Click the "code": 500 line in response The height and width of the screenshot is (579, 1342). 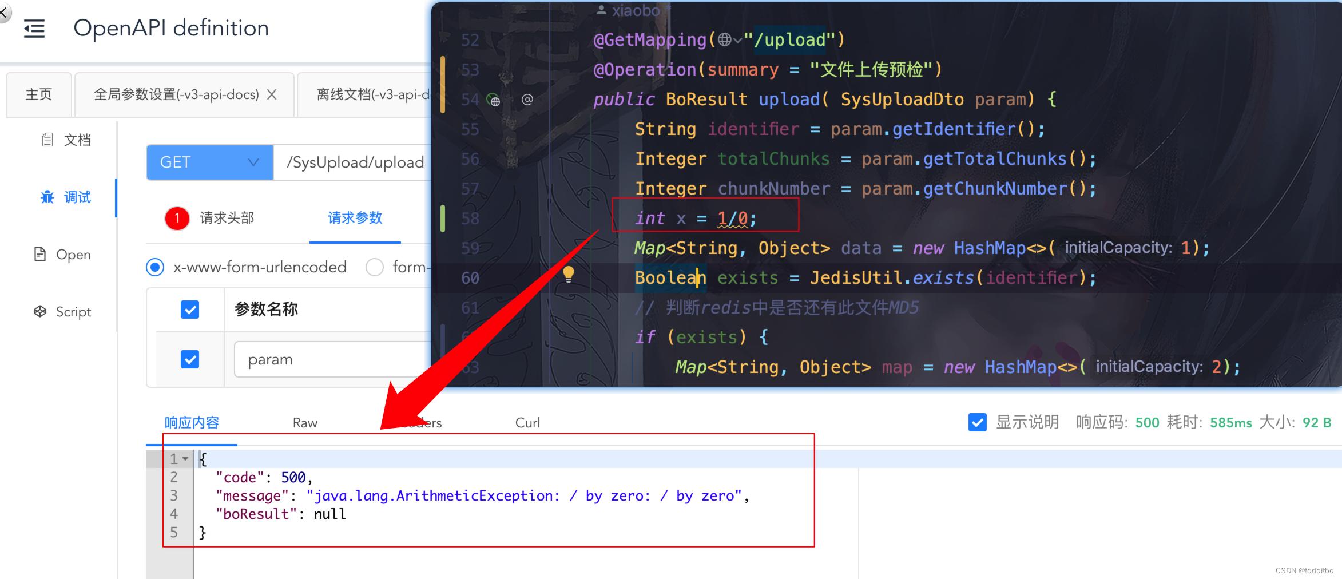[264, 478]
